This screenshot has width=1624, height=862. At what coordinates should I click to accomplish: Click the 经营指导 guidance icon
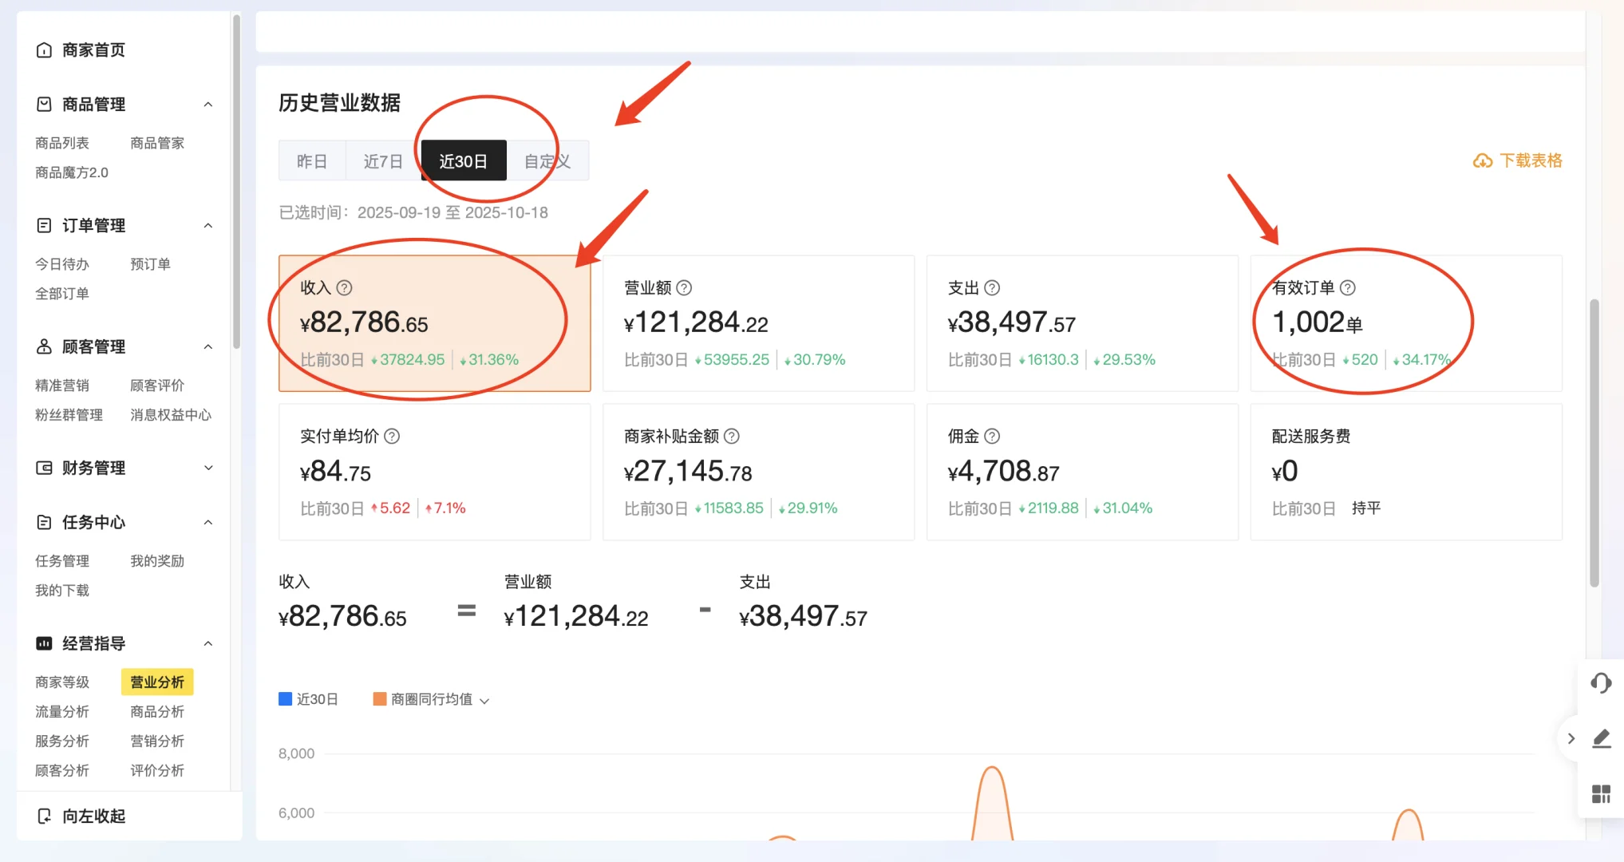tap(44, 643)
